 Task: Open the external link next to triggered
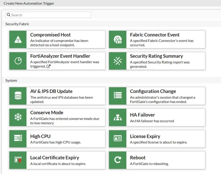click(48, 66)
